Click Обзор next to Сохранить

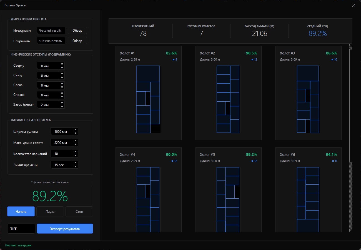pos(77,41)
